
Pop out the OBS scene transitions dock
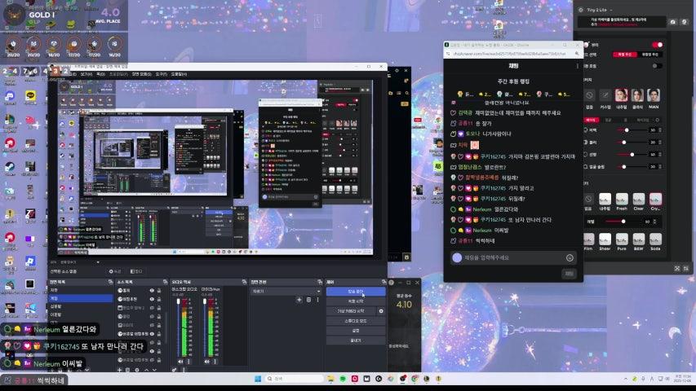coord(320,282)
